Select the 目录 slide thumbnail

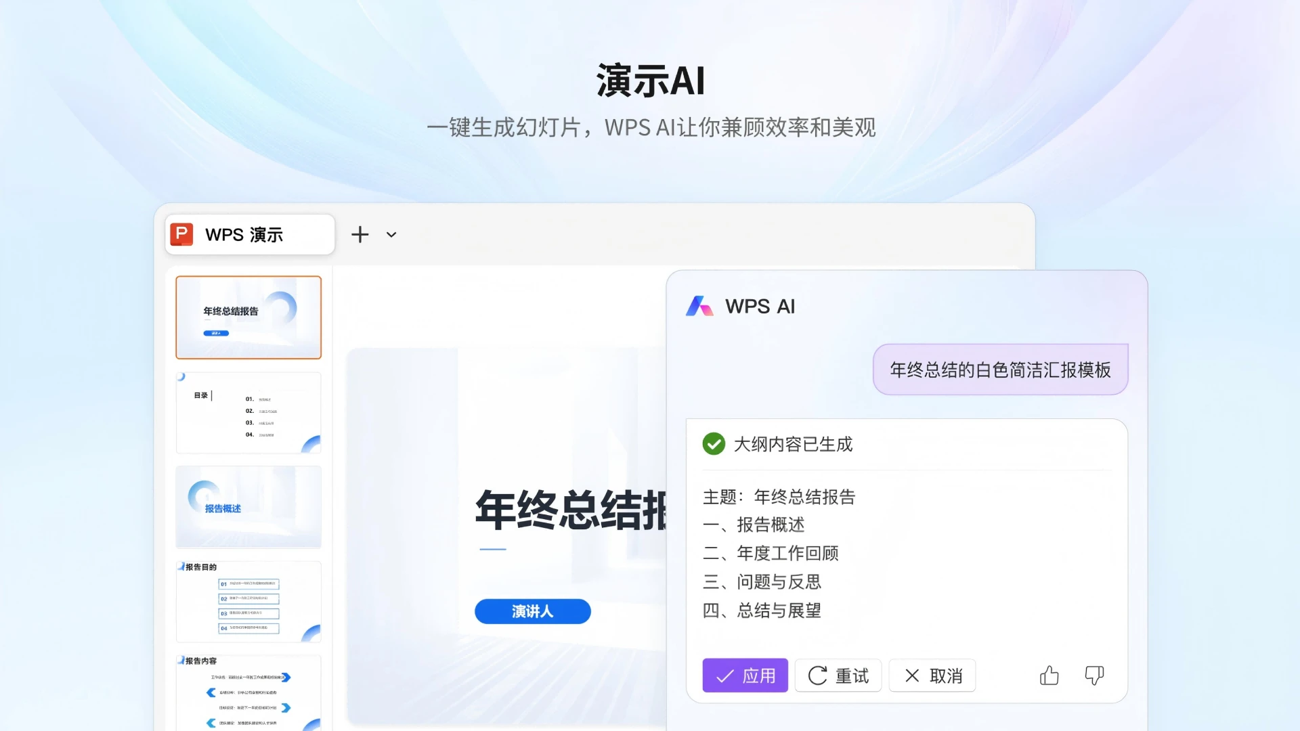point(248,412)
